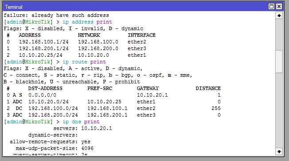Image resolution: width=289 pixels, height=161 pixels.
Task: Click the NETWORK column header
Action: pyautogui.click(x=89, y=35)
